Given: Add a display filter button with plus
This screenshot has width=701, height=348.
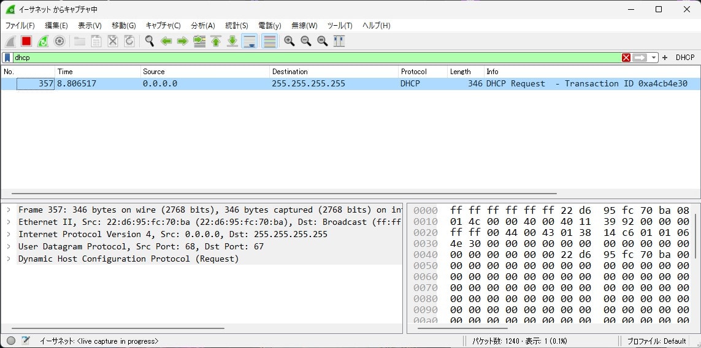Looking at the screenshot, I should point(665,58).
